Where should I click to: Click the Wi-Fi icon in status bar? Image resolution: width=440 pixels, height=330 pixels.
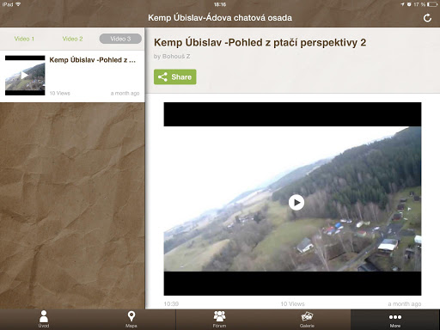point(18,4)
